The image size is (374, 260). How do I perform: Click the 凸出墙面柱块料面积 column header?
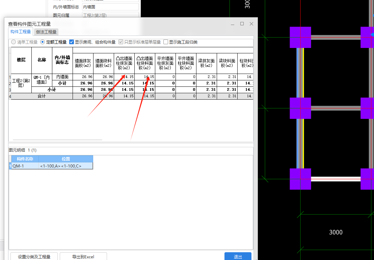pyautogui.click(x=145, y=63)
